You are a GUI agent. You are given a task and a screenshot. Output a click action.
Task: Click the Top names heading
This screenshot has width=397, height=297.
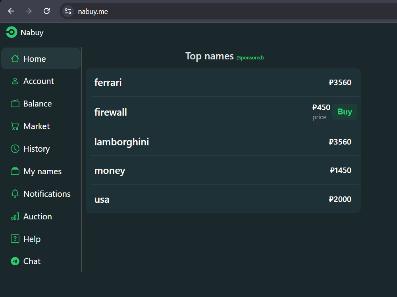pyautogui.click(x=209, y=56)
